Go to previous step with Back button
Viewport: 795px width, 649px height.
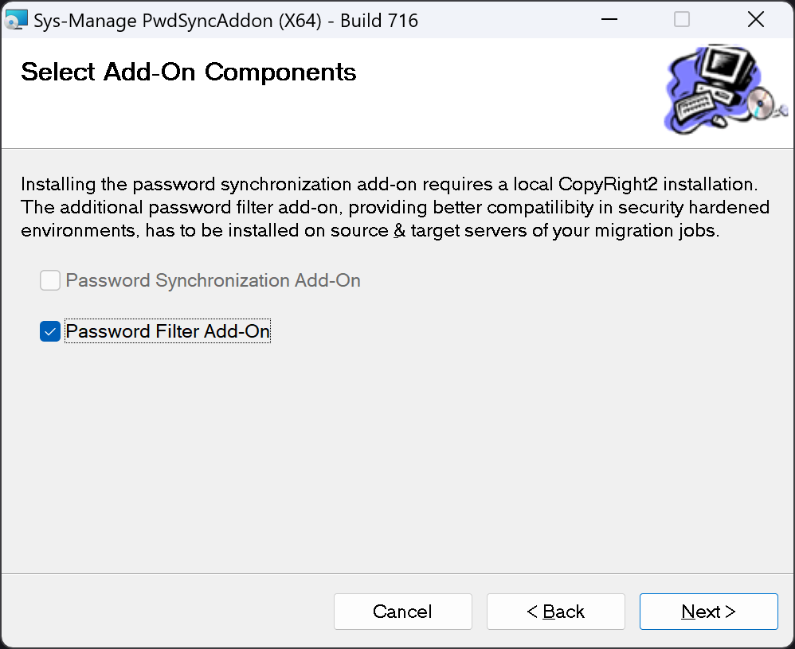click(555, 612)
